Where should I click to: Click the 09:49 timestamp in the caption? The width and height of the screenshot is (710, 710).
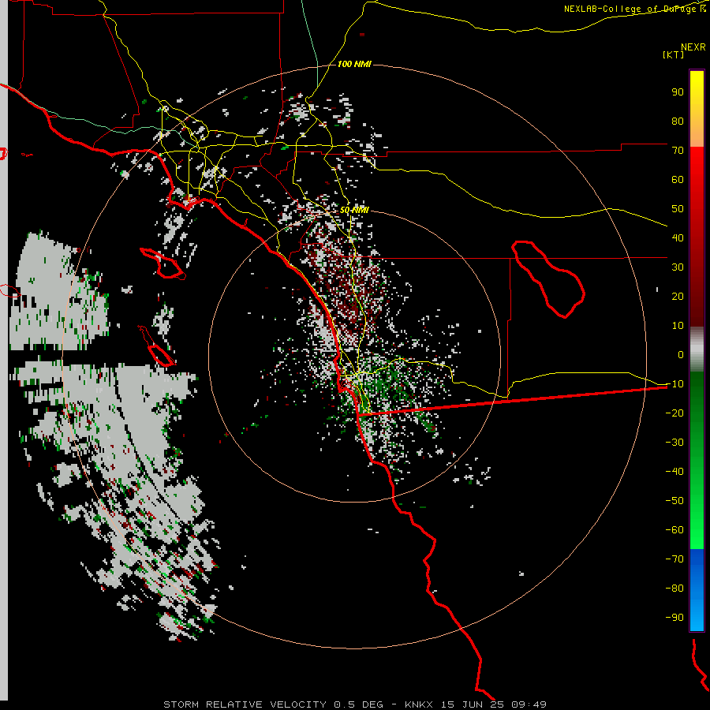pyautogui.click(x=529, y=704)
